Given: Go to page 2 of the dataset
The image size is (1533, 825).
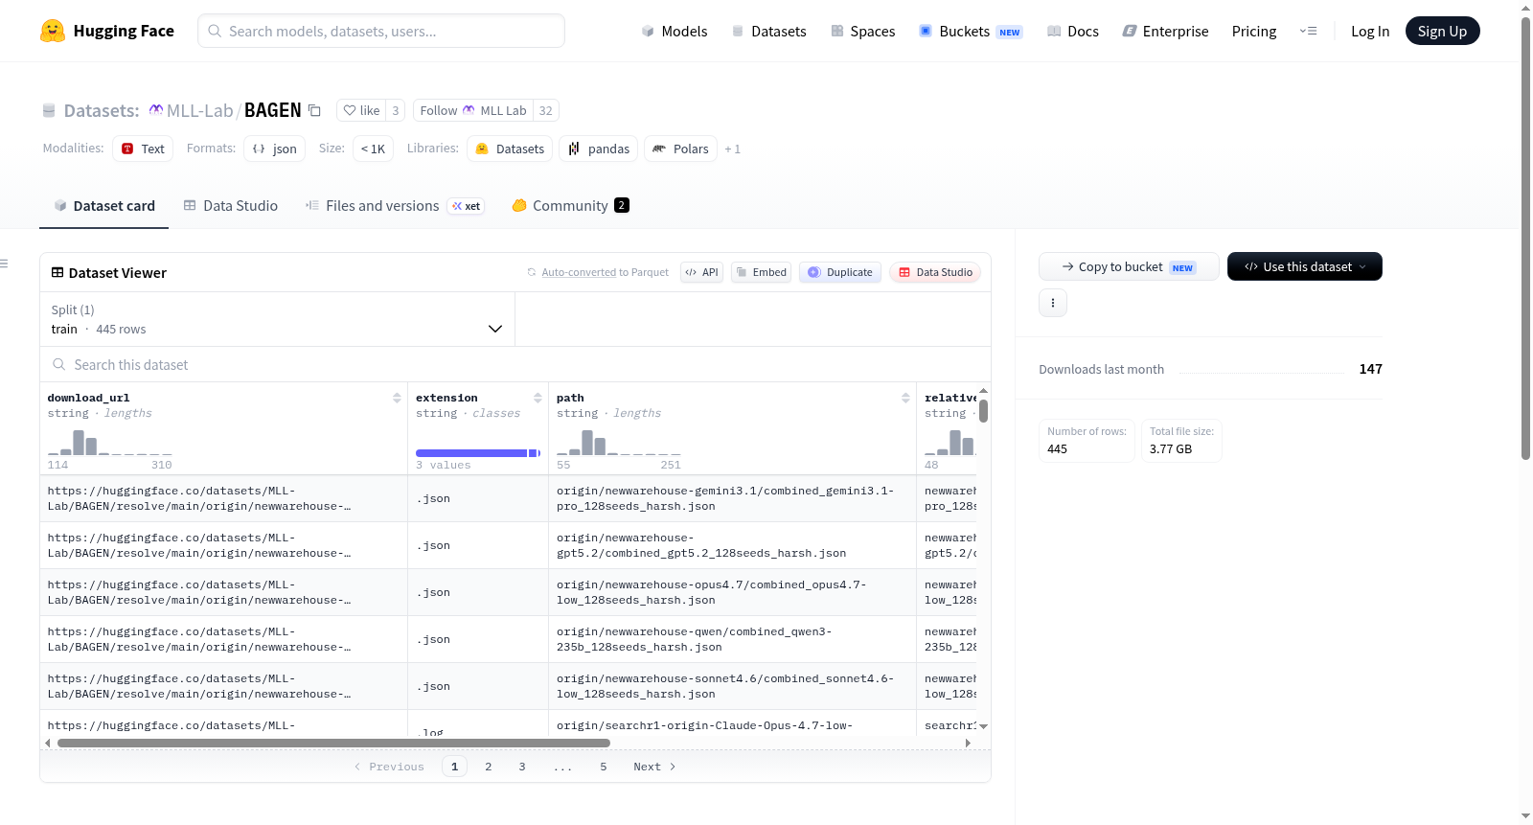Looking at the screenshot, I should click(x=489, y=767).
